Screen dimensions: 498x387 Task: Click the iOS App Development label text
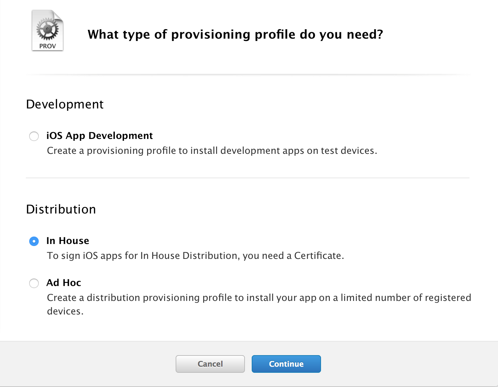pos(100,136)
